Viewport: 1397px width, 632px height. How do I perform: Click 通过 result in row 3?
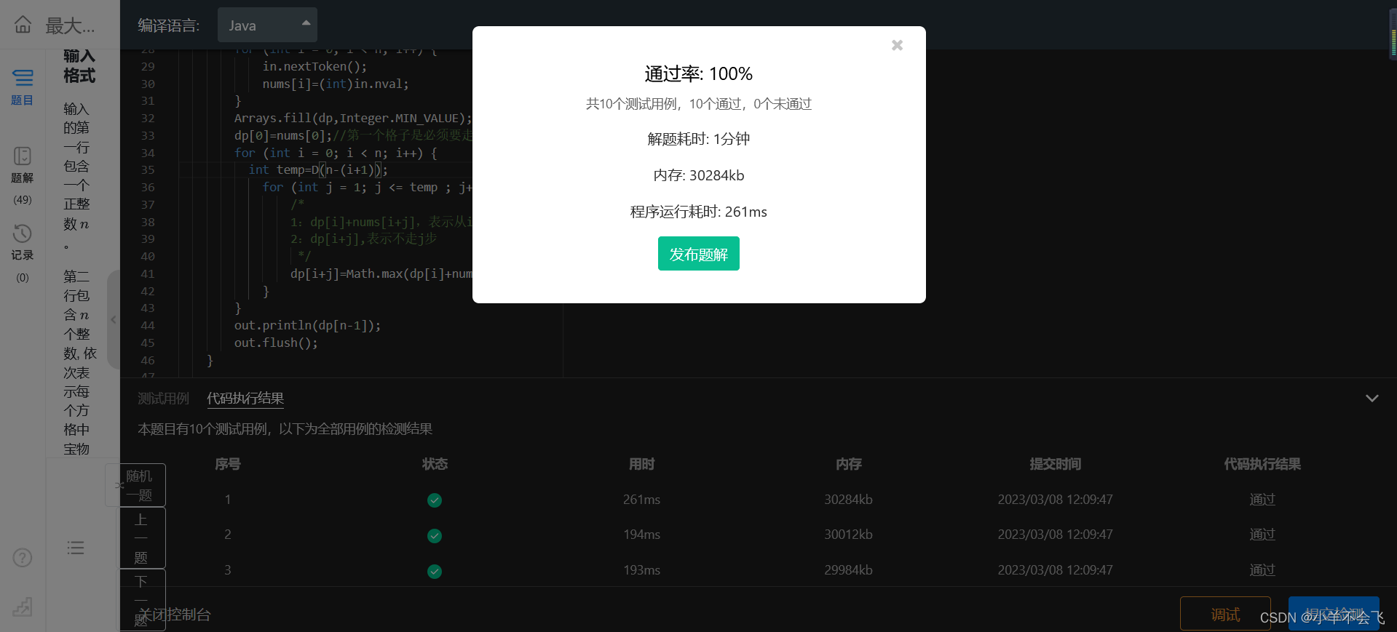pyautogui.click(x=1262, y=570)
